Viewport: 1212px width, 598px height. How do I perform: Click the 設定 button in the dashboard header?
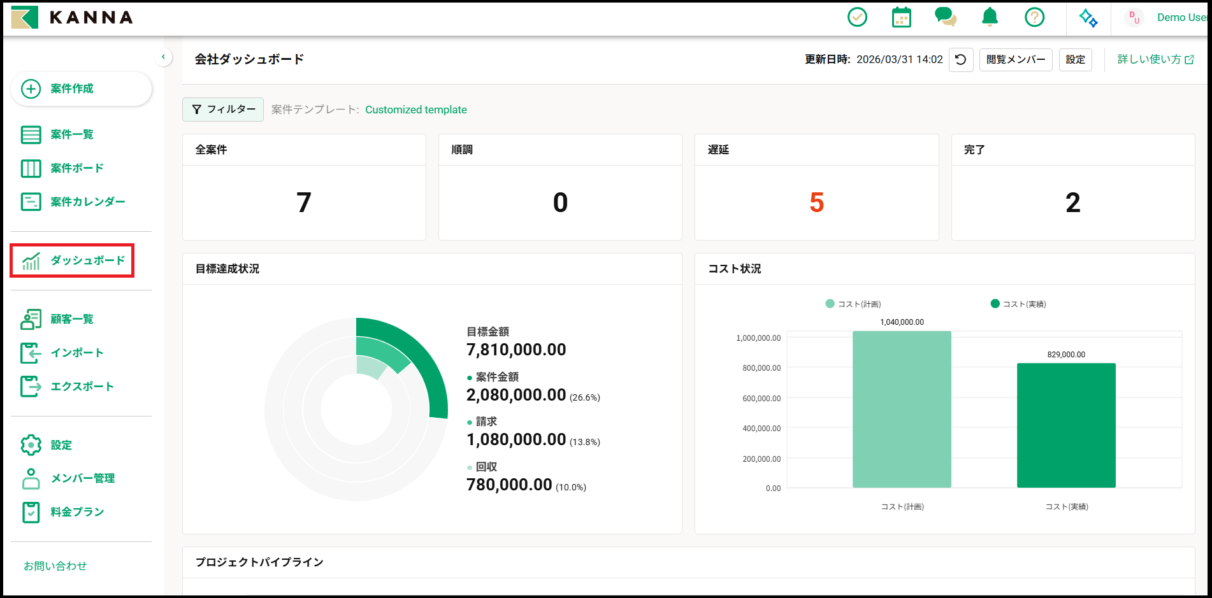1076,60
